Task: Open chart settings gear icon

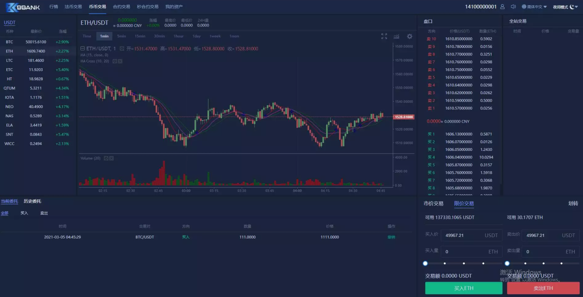Action: (x=410, y=36)
